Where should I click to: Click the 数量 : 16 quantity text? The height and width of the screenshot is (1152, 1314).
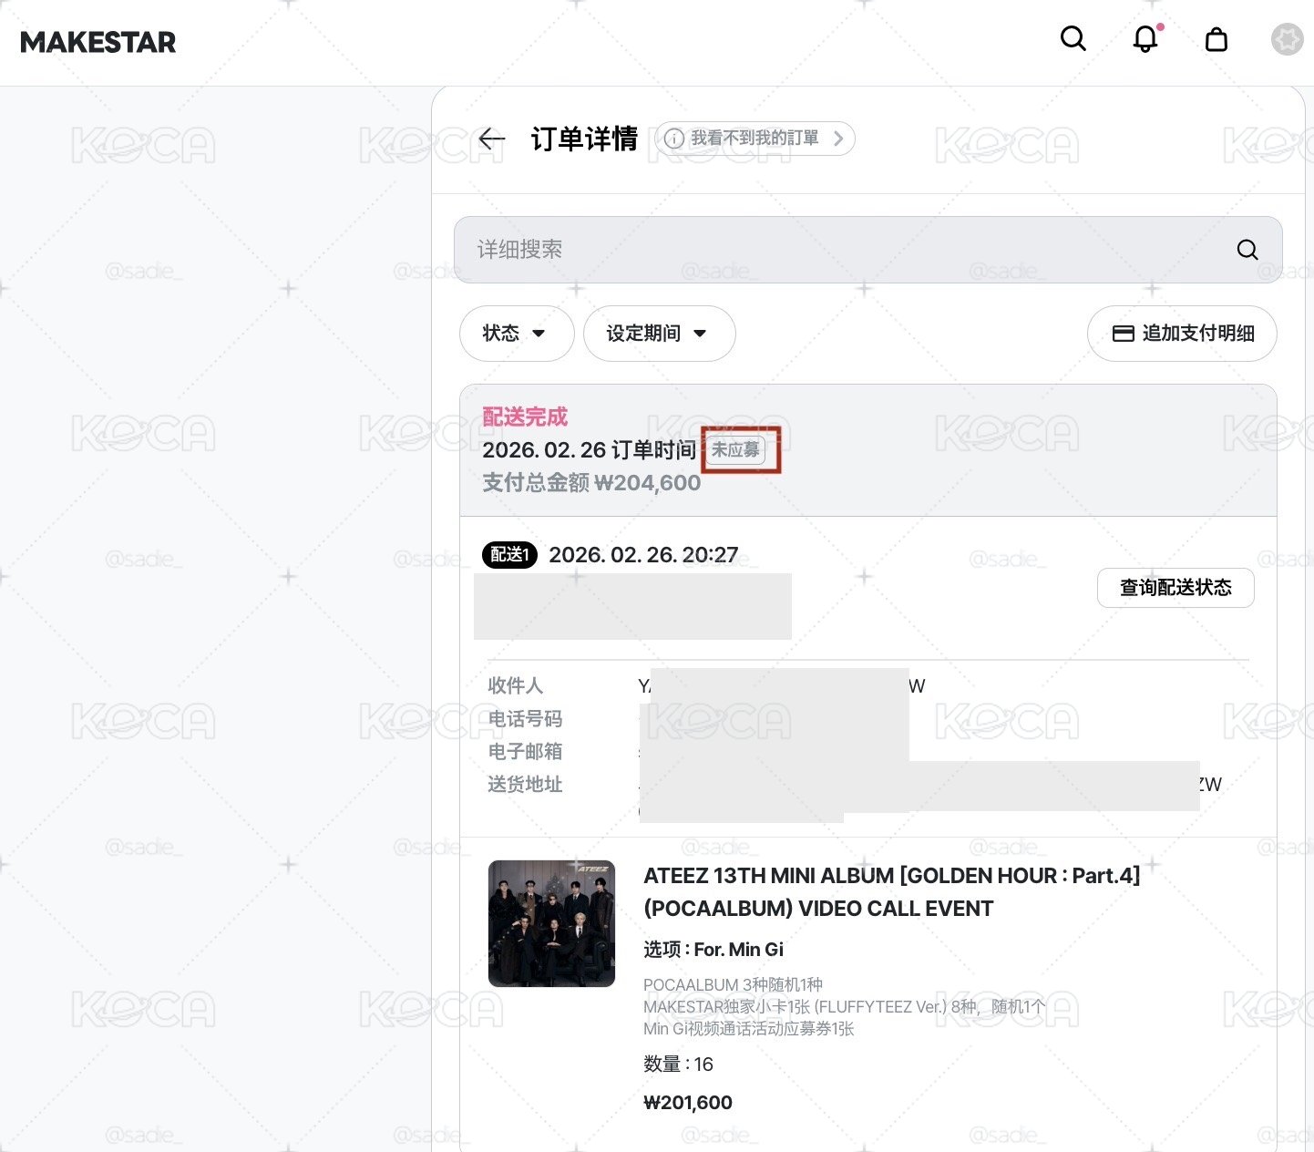point(678,1065)
